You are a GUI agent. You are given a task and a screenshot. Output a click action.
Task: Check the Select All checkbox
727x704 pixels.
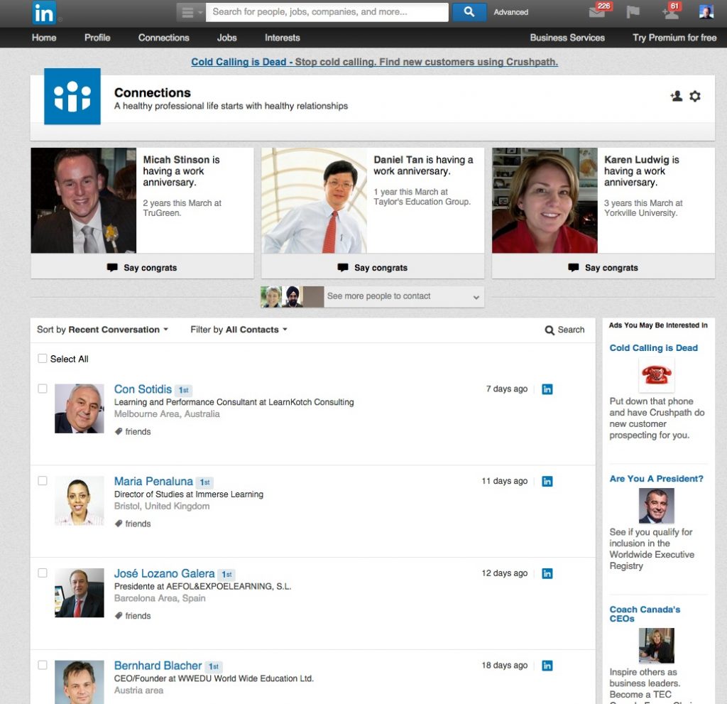[43, 359]
